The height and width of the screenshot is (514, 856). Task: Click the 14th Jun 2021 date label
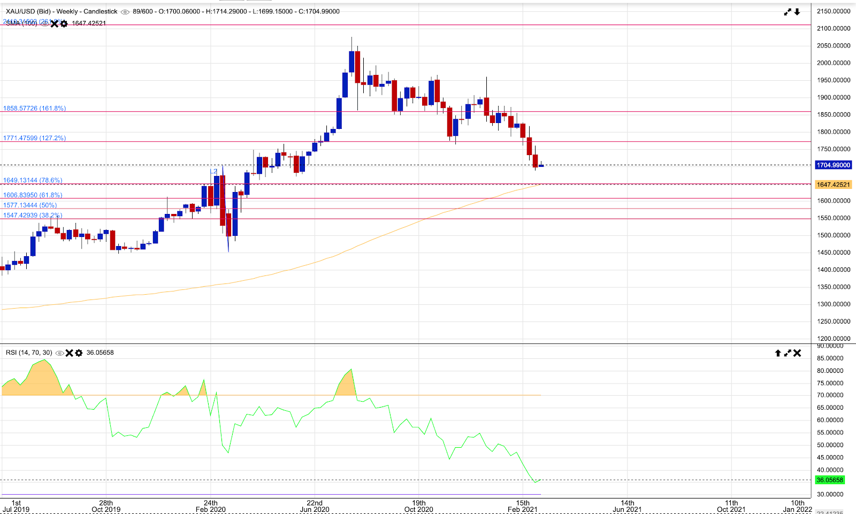(627, 506)
